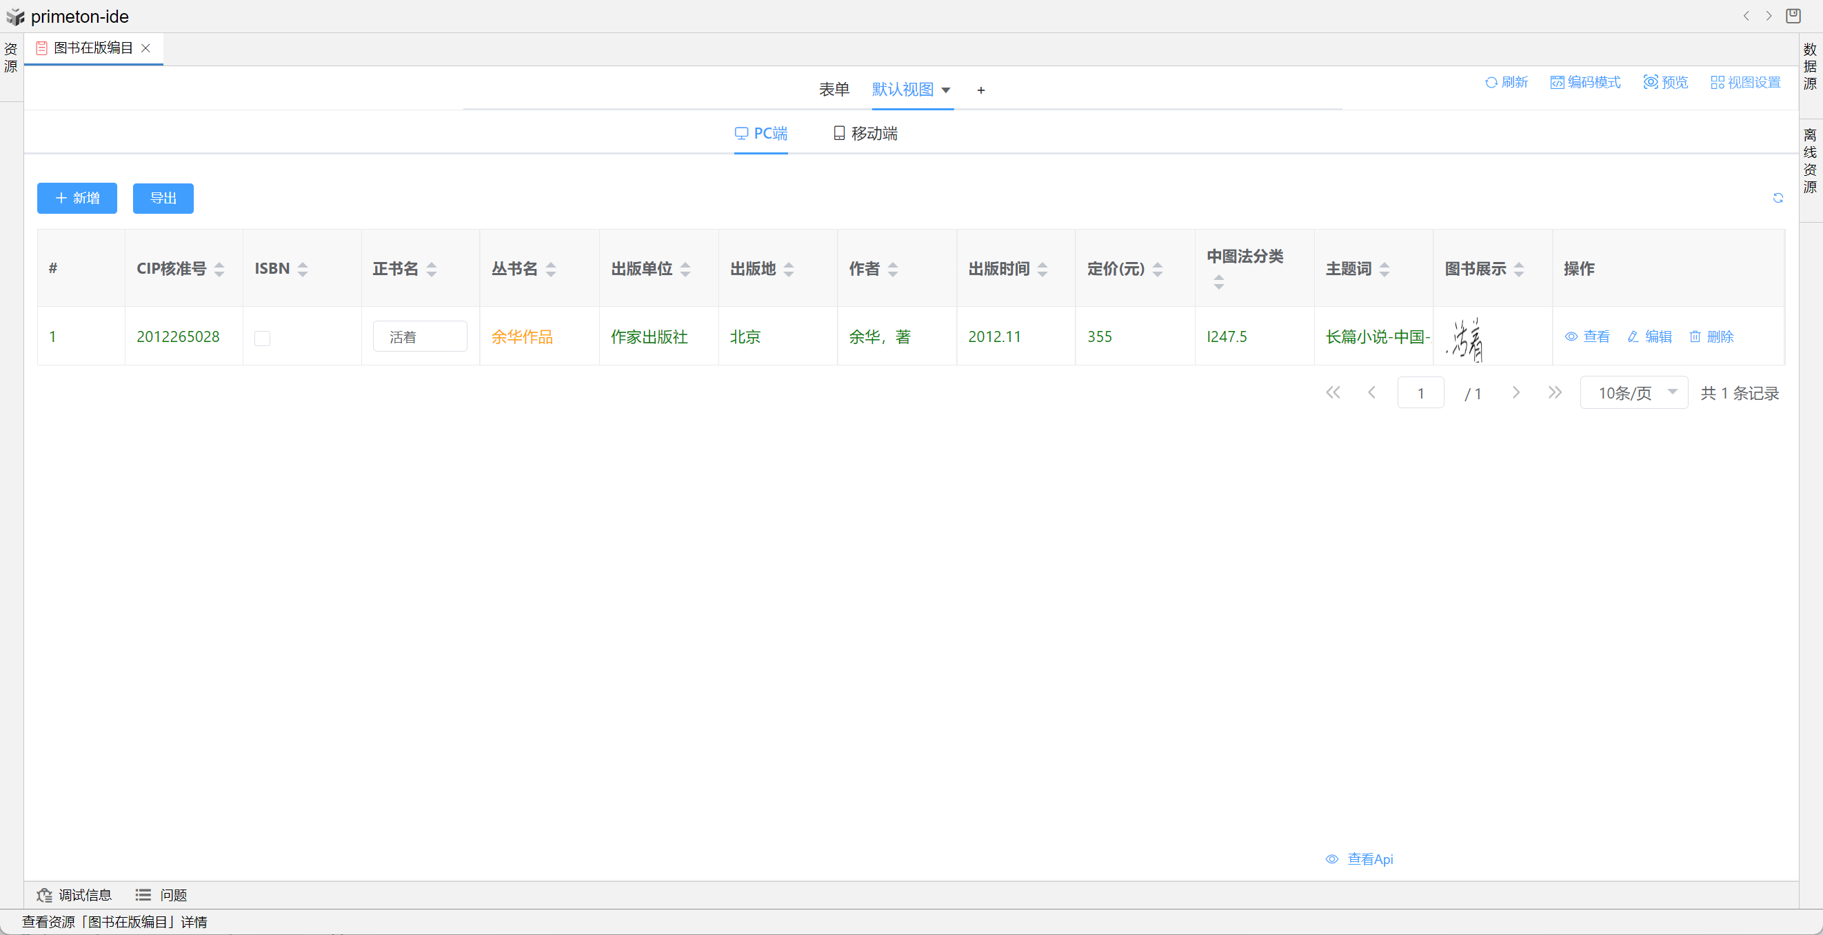View the record via 查看 eye icon
This screenshot has width=1823, height=935.
pos(1571,337)
